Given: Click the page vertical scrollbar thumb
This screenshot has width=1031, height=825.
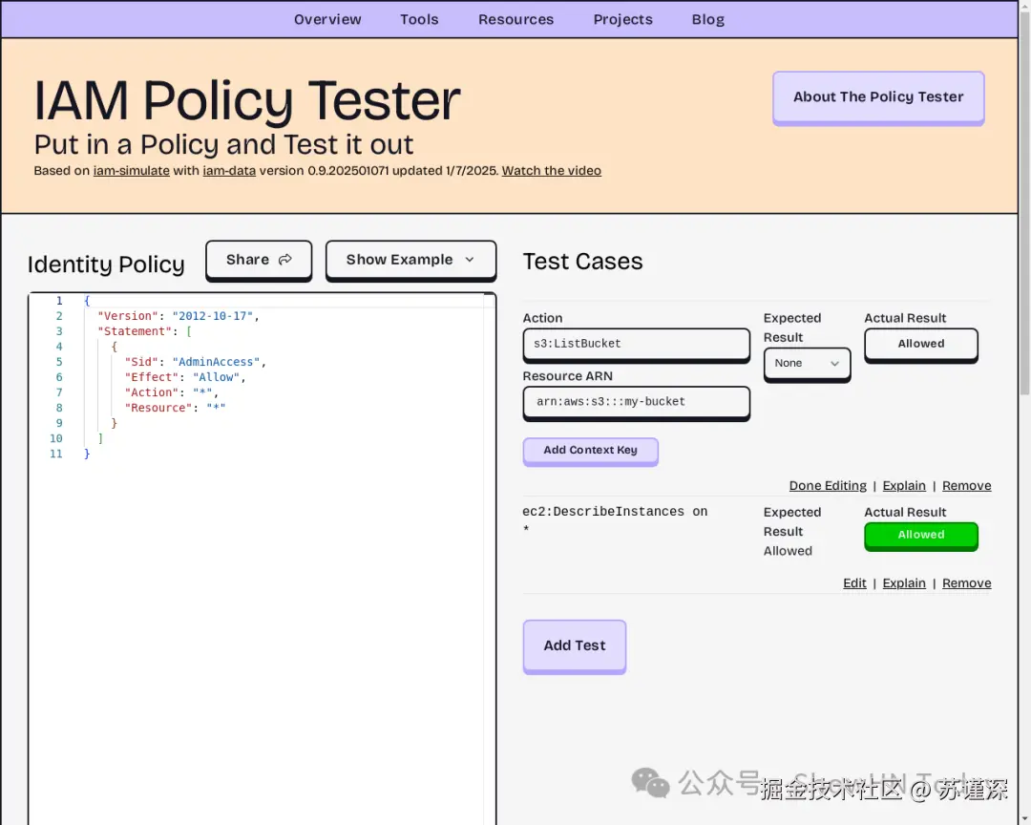Looking at the screenshot, I should tap(1024, 204).
